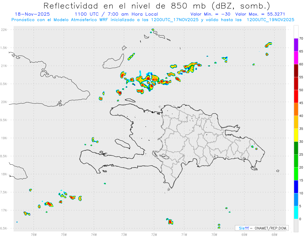Screen dimensions: 308x238
Task: Click the '72W' longitude label
Action: [x=154, y=234]
